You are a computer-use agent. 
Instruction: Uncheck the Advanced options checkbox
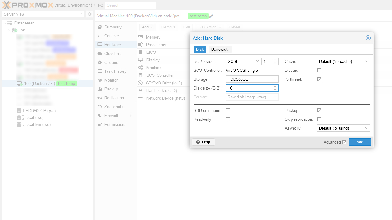[344, 142]
